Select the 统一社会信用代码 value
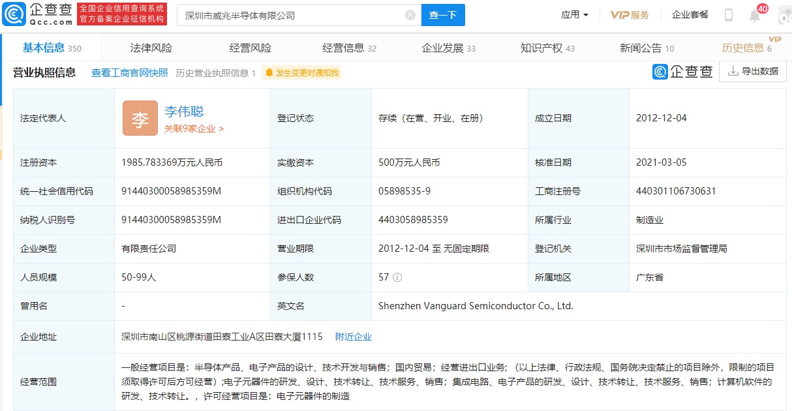792x411 pixels. tap(172, 191)
